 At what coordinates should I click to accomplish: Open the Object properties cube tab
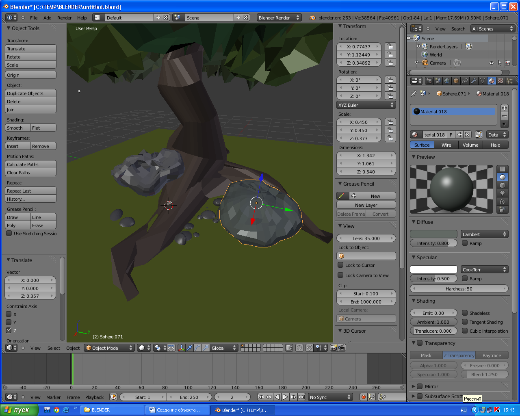tap(456, 81)
